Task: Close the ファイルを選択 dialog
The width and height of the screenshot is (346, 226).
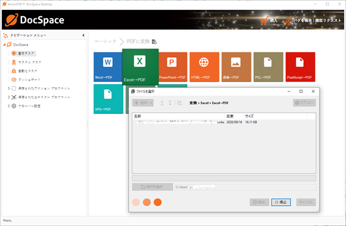Action: click(x=313, y=91)
